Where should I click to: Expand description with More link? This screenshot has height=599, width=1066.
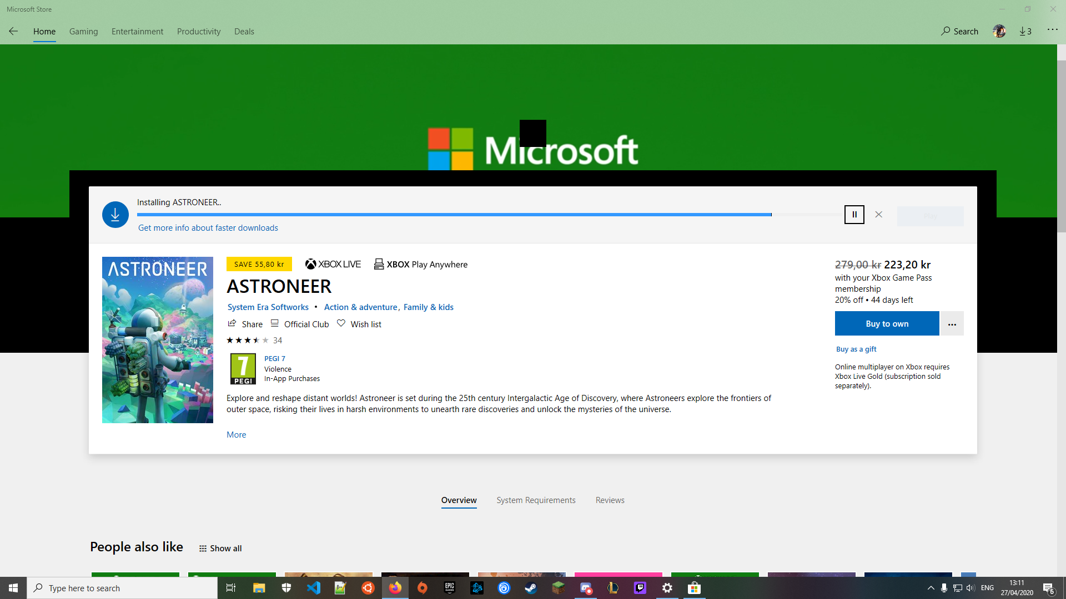[x=237, y=435]
